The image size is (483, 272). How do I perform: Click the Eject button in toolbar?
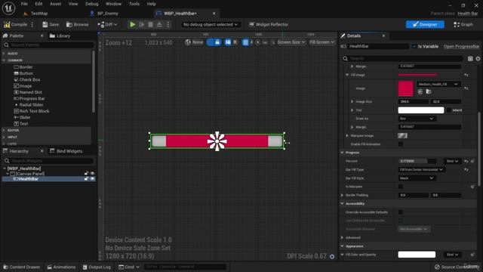(159, 24)
